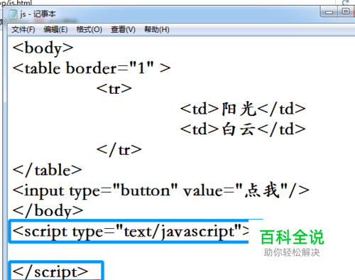Click the input type="button" line
Viewport: 355px width, 280px height.
[161, 190]
